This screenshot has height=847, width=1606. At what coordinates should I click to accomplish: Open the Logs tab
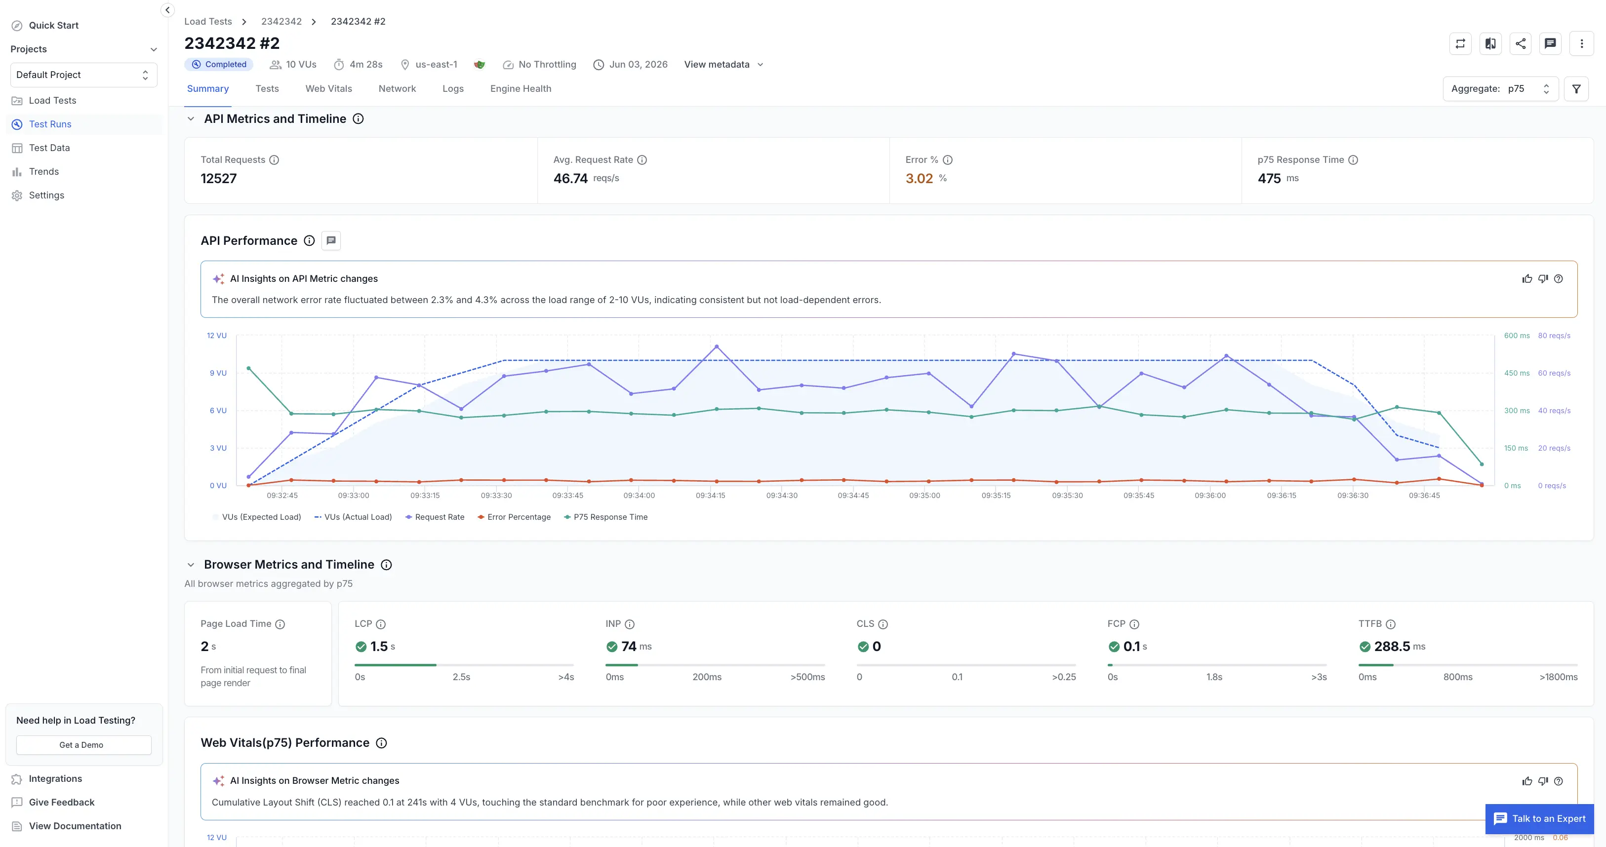coord(453,89)
